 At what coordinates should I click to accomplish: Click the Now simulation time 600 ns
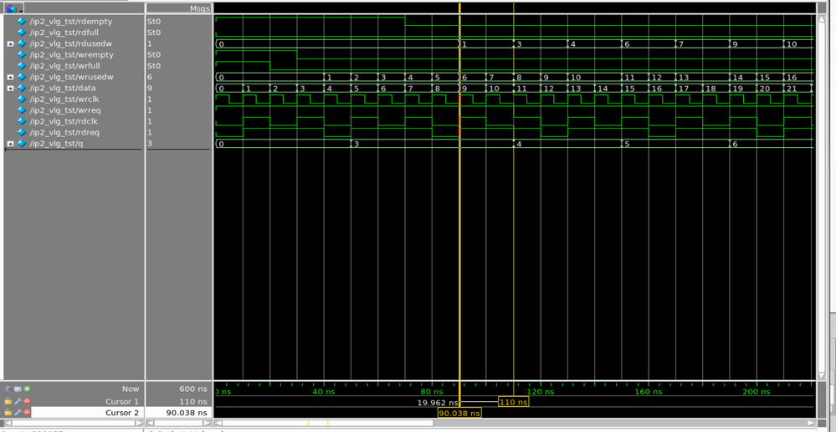tap(194, 389)
